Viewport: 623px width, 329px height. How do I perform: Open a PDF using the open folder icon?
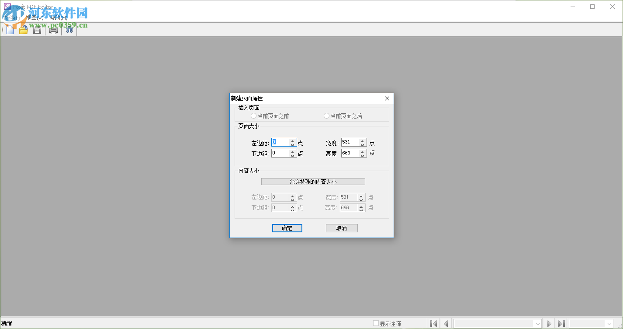pyautogui.click(x=23, y=30)
